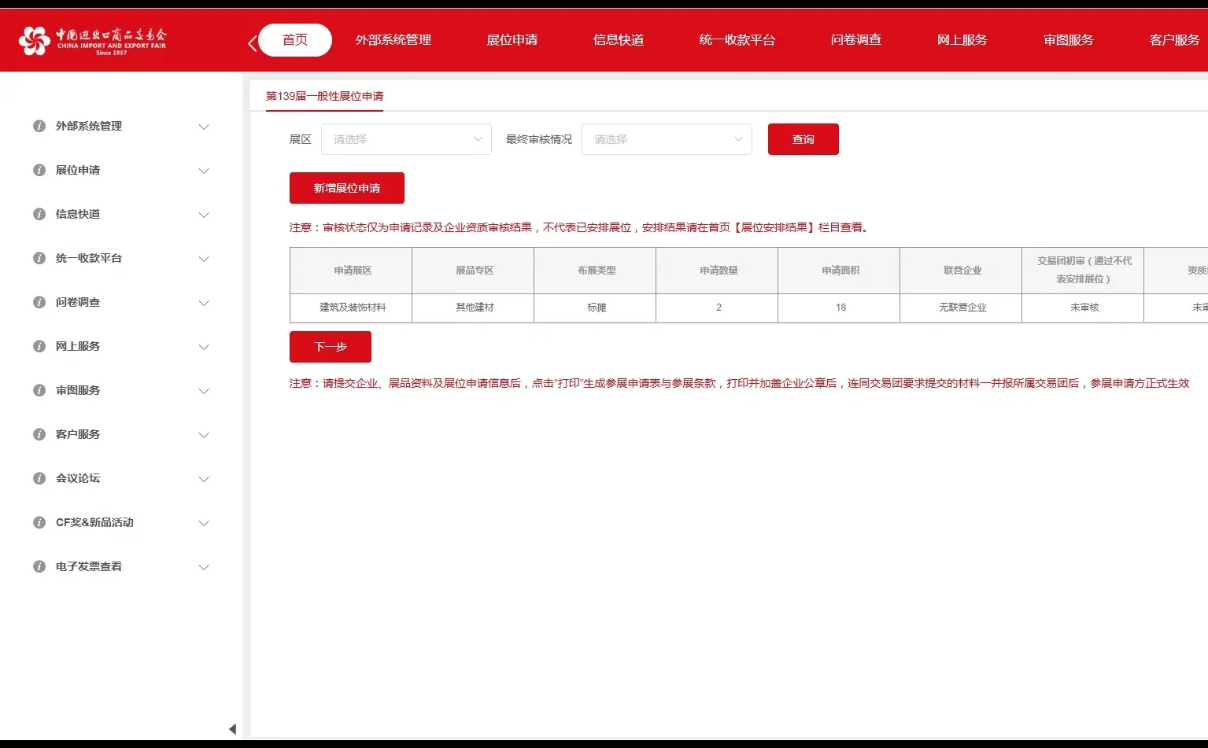
Task: Click the info icon beside 问卷调查 in sidebar
Action: click(39, 302)
